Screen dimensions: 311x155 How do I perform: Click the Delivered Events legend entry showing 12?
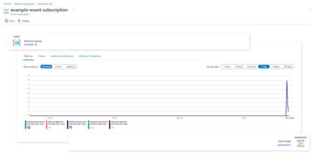point(35,125)
